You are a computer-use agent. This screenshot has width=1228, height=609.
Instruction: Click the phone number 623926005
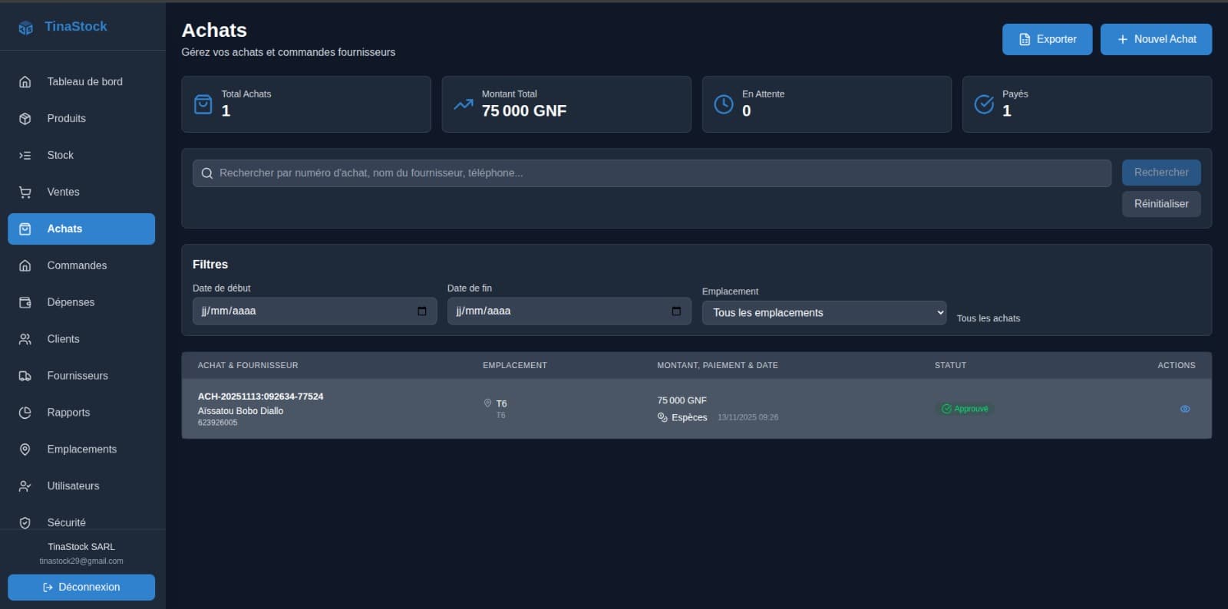[x=217, y=423]
